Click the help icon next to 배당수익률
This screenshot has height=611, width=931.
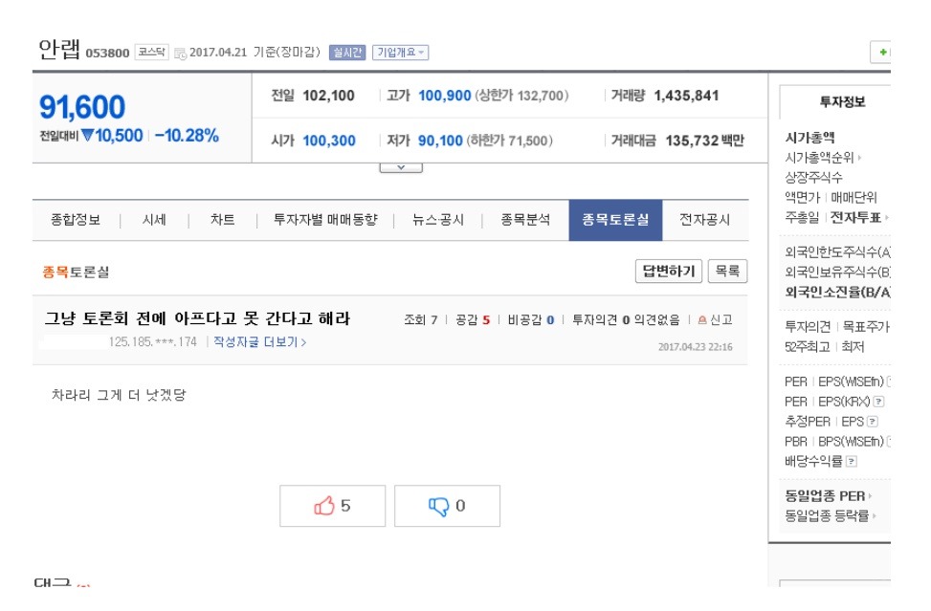pyautogui.click(x=851, y=462)
